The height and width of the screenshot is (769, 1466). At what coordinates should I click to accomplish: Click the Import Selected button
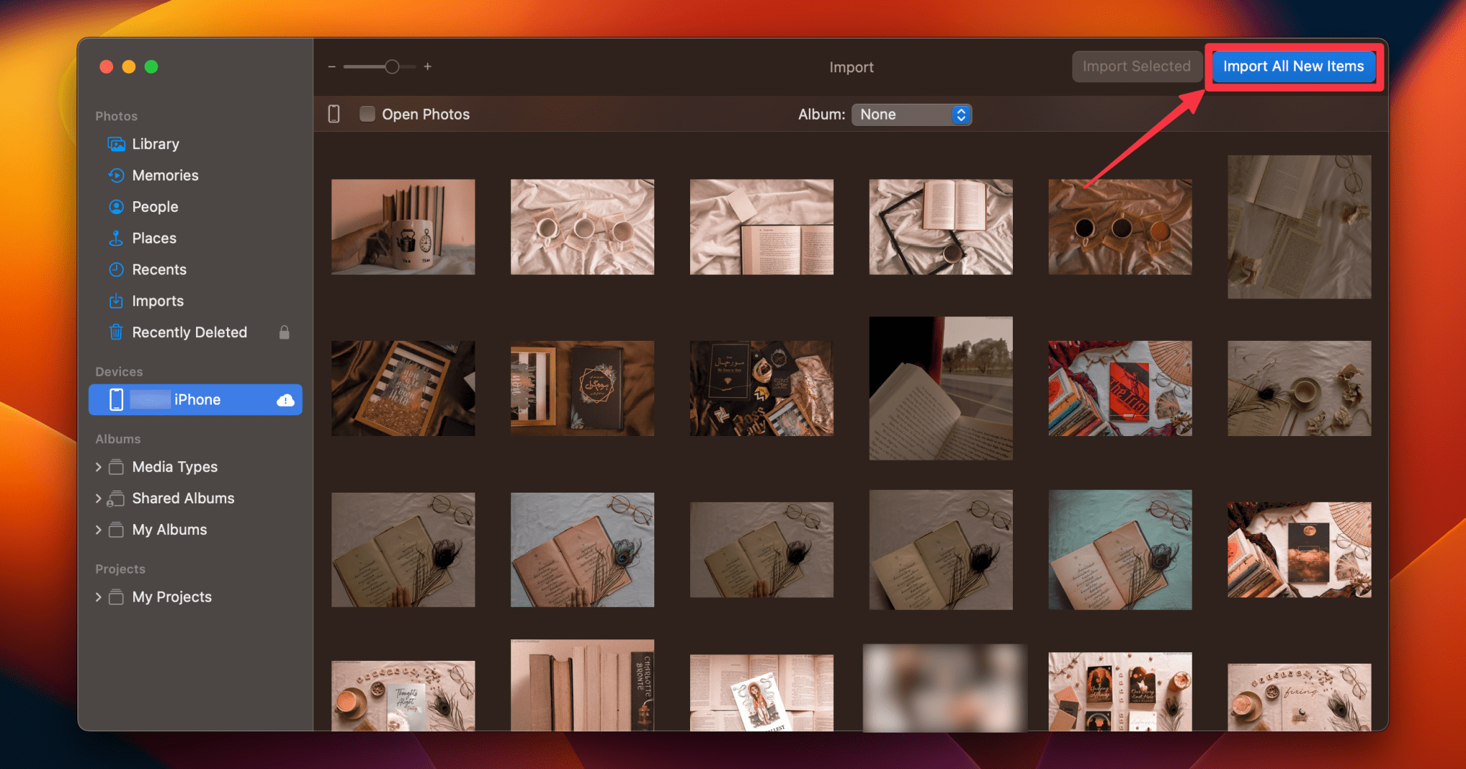(1137, 66)
